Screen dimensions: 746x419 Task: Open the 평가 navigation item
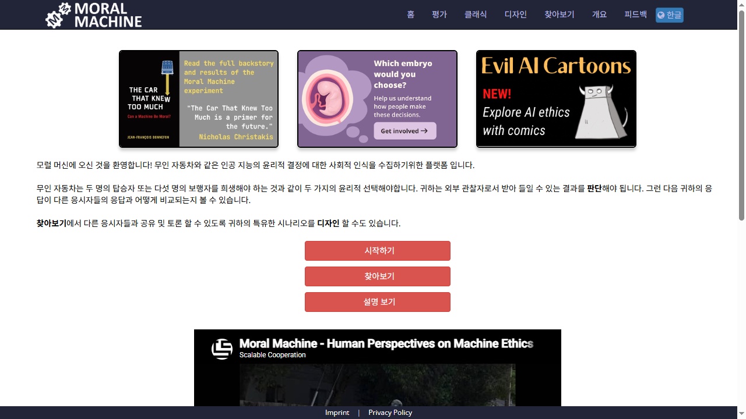coord(439,15)
